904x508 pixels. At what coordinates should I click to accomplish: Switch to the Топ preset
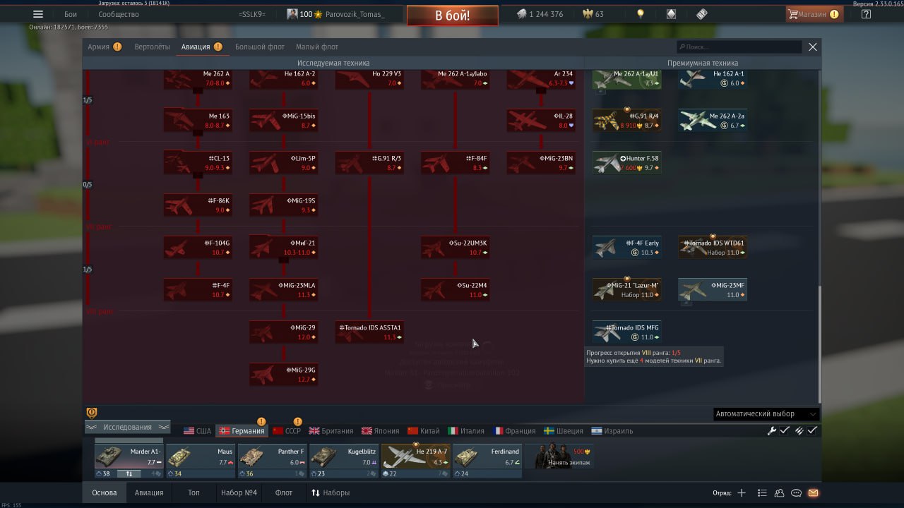tap(194, 492)
